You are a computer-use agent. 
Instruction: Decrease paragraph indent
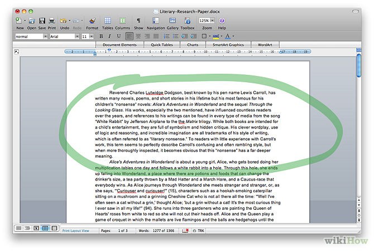[x=184, y=36]
